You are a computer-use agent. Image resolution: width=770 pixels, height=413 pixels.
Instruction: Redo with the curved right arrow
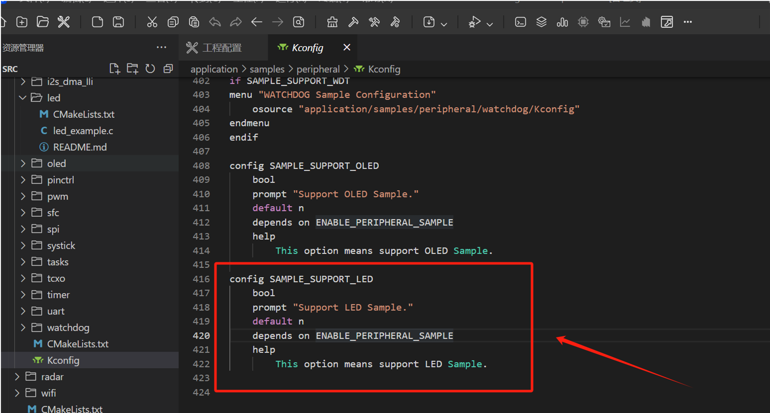click(x=236, y=22)
